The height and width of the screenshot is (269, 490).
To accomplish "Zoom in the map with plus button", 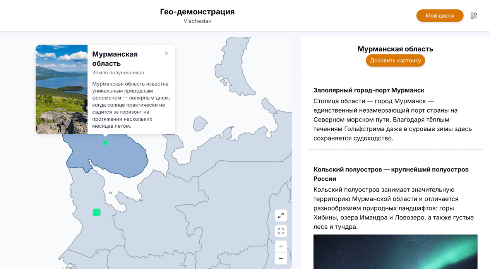I will point(281,247).
